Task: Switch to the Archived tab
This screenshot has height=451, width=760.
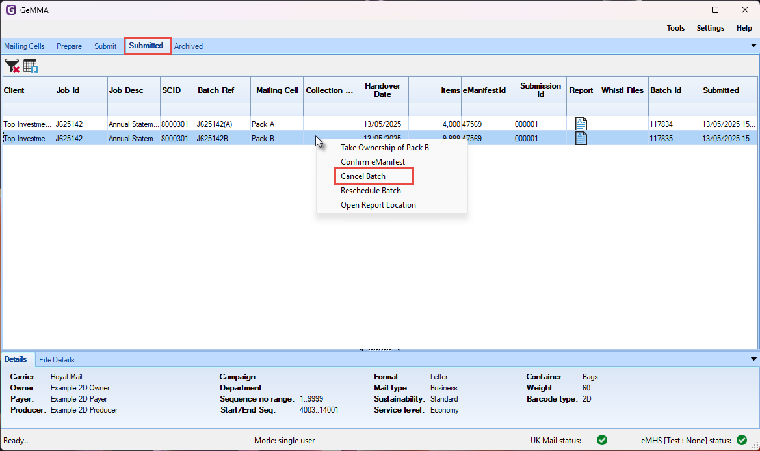Action: [189, 46]
